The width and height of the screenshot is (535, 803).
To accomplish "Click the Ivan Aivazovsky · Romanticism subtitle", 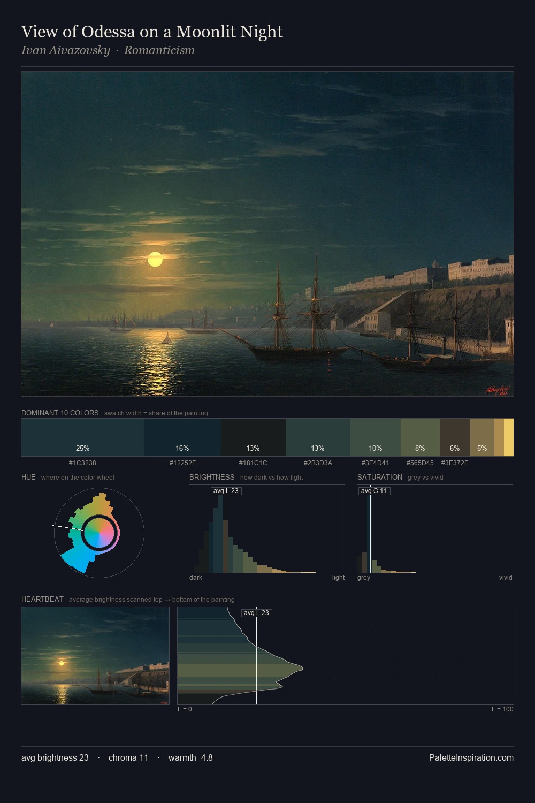I will point(108,50).
